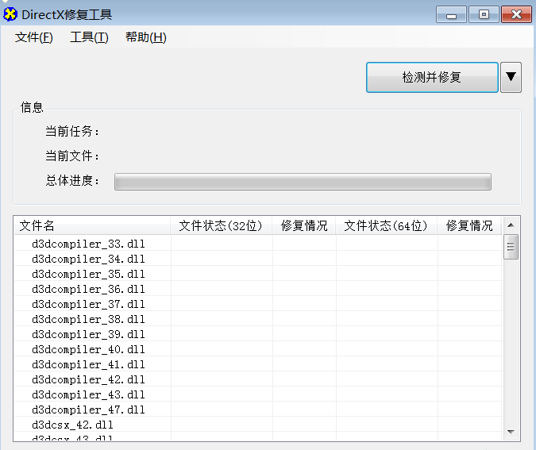Screen dimensions: 536x450
Task: Select row d3dcompiler_47.dll
Action: 258,410
